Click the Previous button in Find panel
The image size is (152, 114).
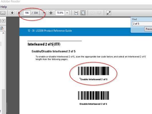[148, 29]
